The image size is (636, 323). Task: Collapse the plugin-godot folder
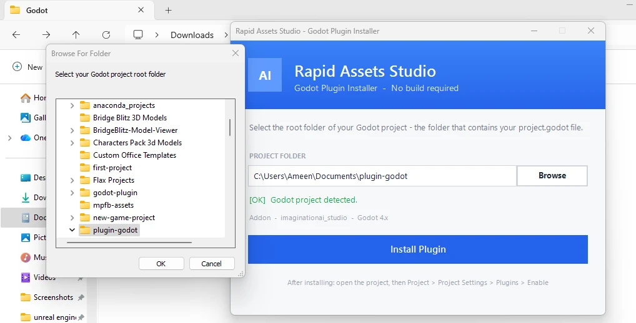(x=72, y=230)
